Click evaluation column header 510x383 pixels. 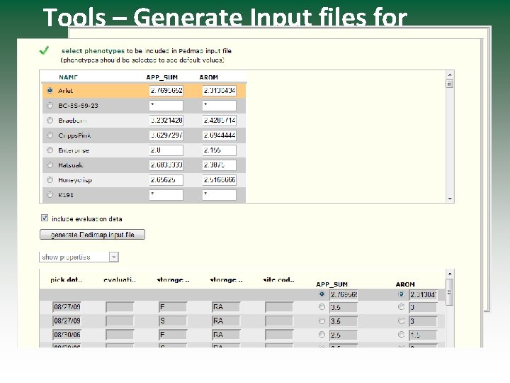pos(120,279)
